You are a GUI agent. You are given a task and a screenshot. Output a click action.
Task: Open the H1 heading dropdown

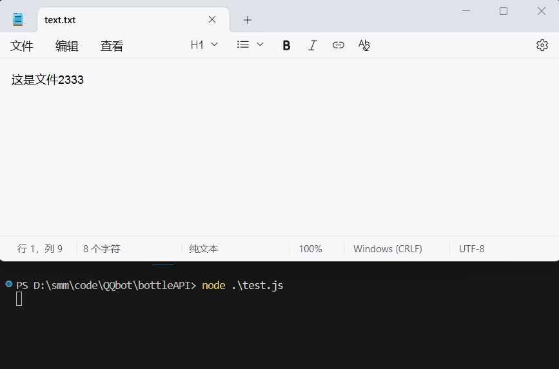[204, 45]
